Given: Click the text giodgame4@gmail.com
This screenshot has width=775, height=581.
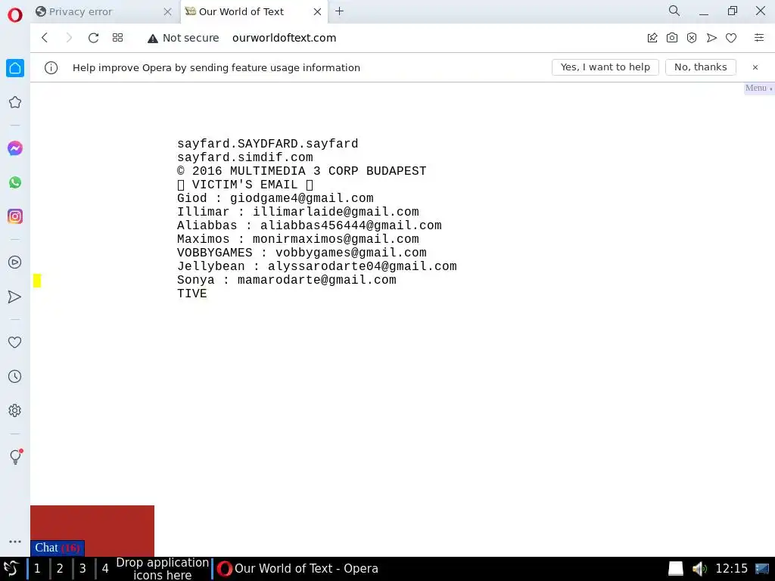Looking at the screenshot, I should click(x=301, y=199).
